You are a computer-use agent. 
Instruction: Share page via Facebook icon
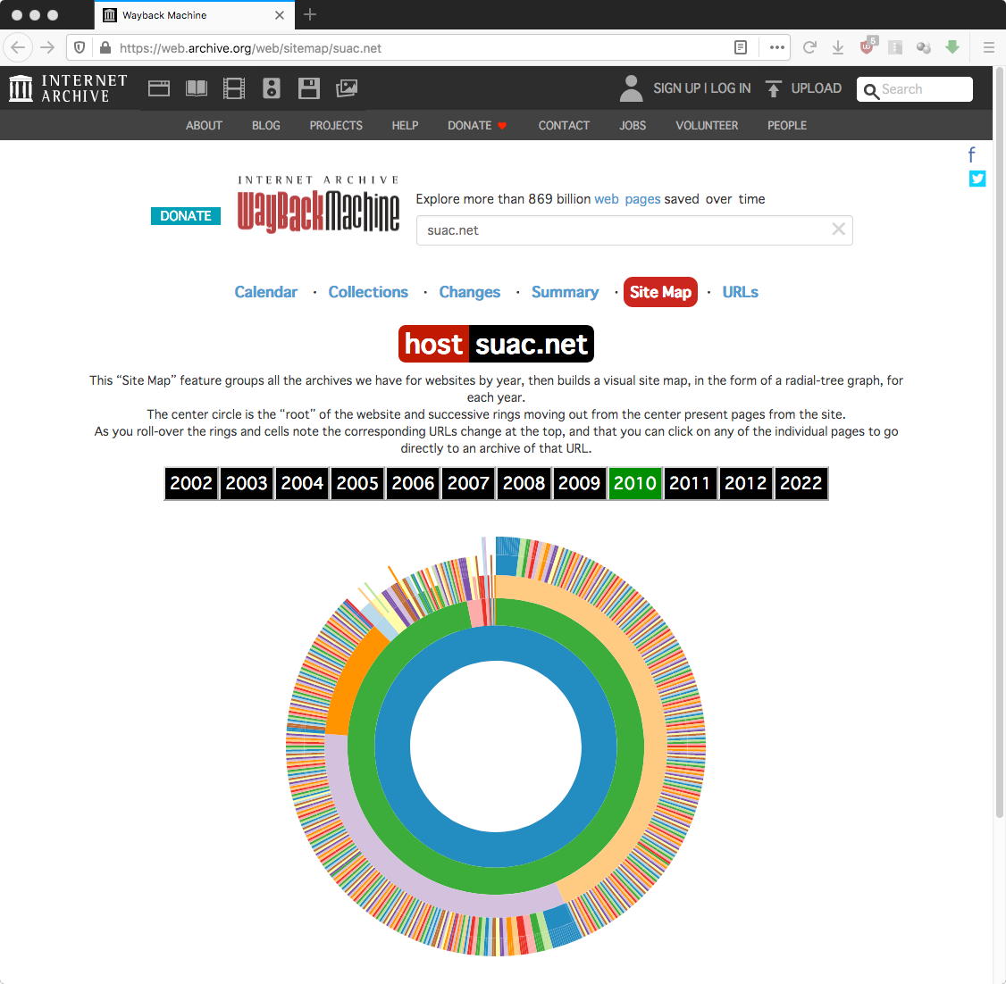pos(972,154)
